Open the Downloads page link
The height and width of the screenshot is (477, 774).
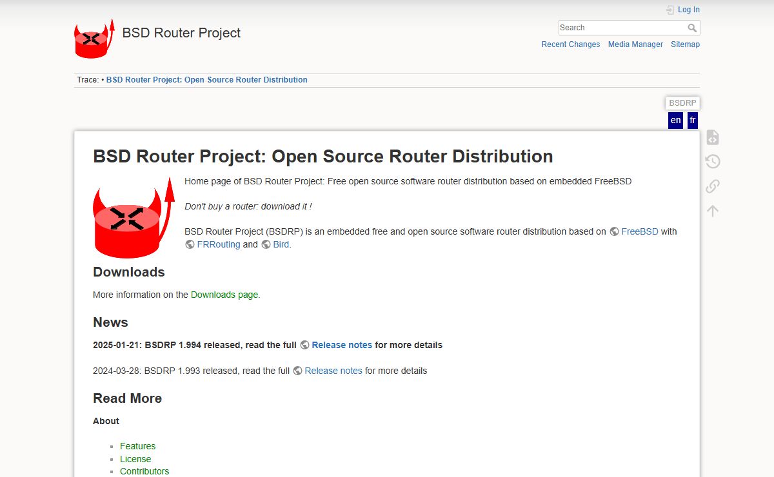224,295
